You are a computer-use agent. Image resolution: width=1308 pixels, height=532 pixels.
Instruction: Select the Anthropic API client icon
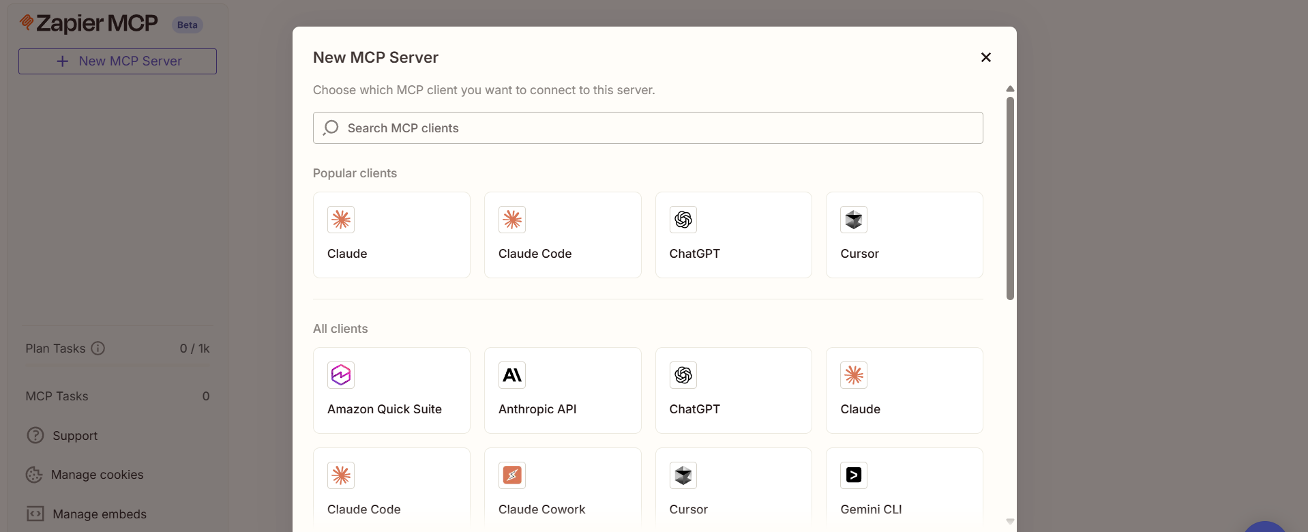pos(512,375)
